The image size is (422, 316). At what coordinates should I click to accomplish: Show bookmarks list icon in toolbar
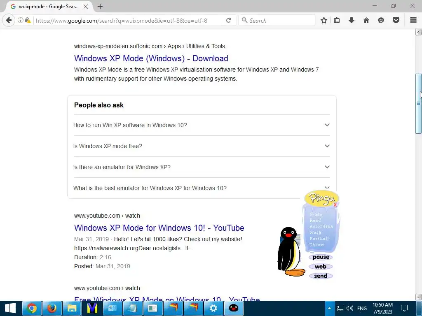(x=337, y=20)
